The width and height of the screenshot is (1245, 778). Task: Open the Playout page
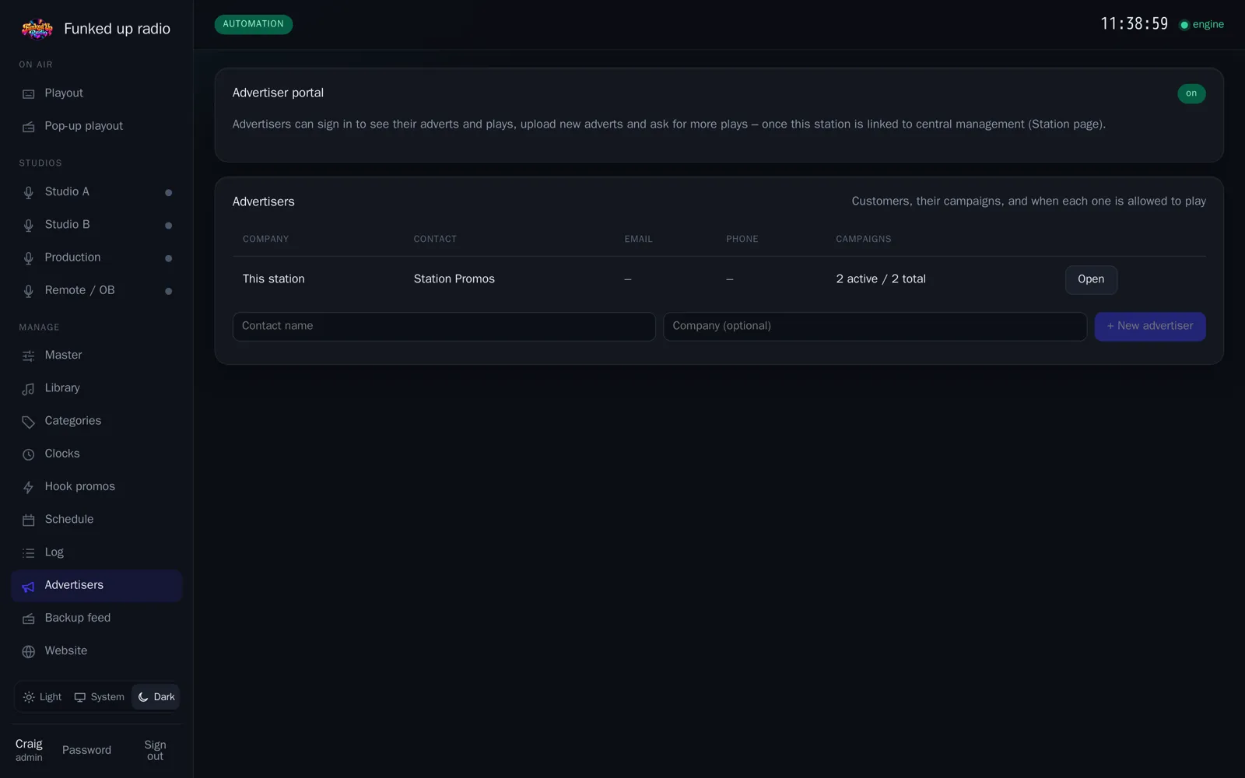click(x=96, y=93)
